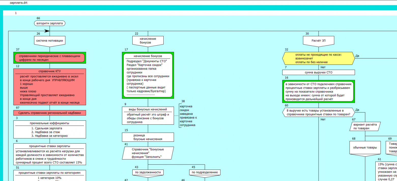The width and height of the screenshot is (397, 181).
Task: Select the "В выручке есть товары" question icon
Action: [x=318, y=112]
